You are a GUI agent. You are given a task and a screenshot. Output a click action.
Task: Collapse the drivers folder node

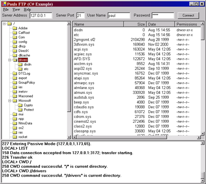pos(10,60)
